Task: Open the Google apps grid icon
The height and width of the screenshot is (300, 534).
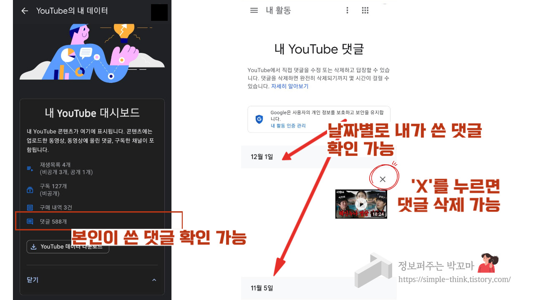Action: (x=365, y=10)
